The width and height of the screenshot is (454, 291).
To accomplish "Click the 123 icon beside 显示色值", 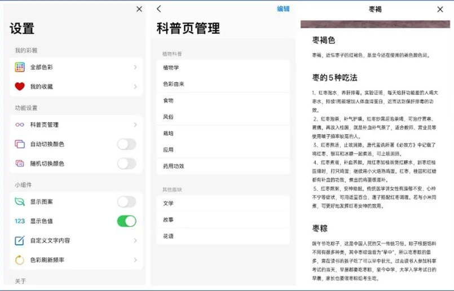I will pos(20,221).
